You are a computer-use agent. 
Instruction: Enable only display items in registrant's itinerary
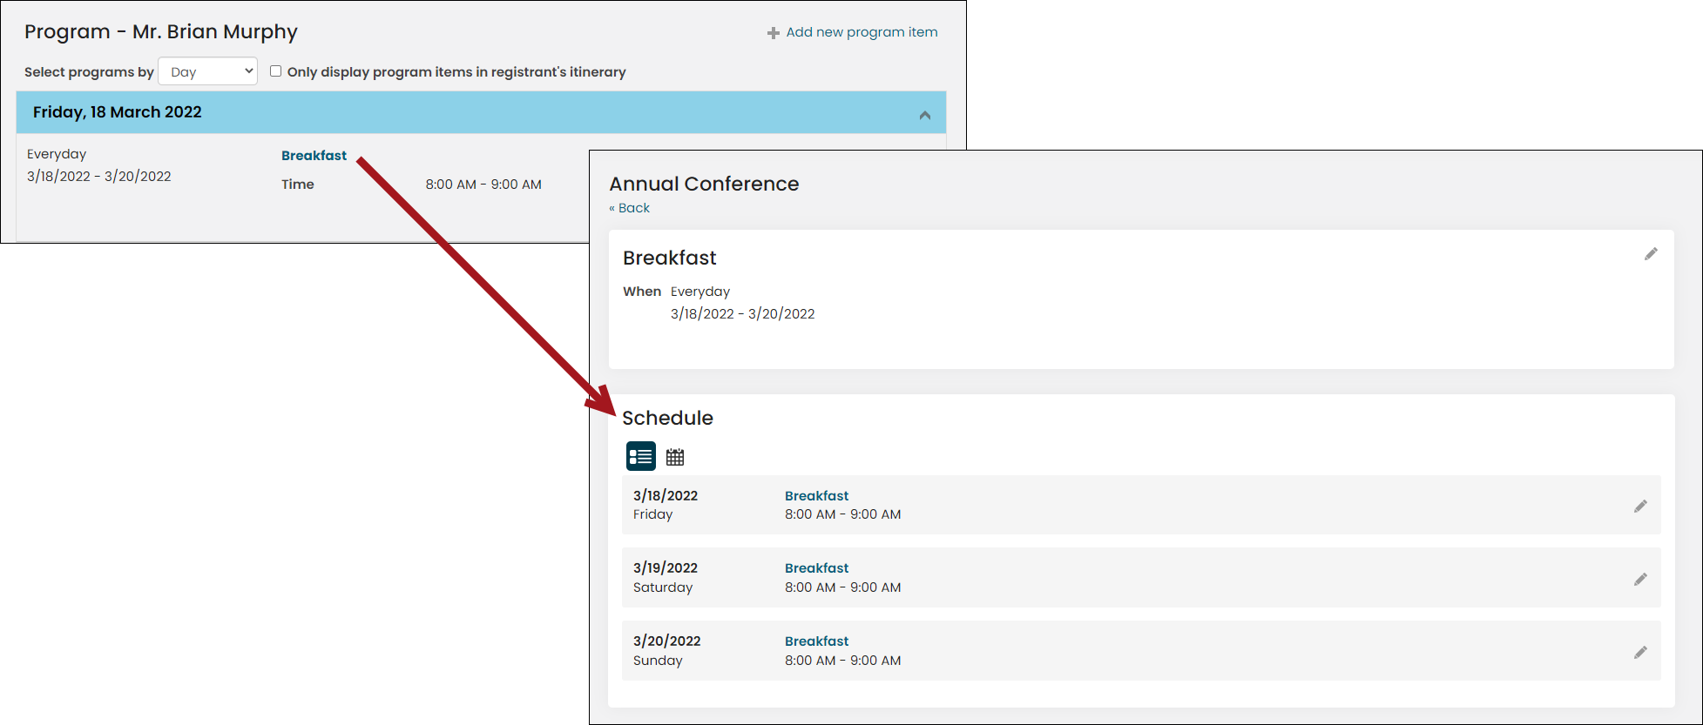tap(275, 71)
